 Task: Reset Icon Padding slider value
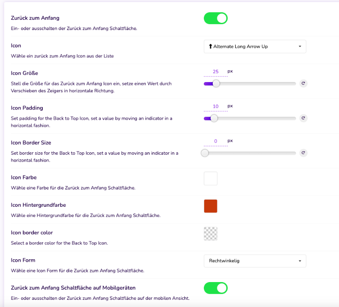(x=303, y=118)
